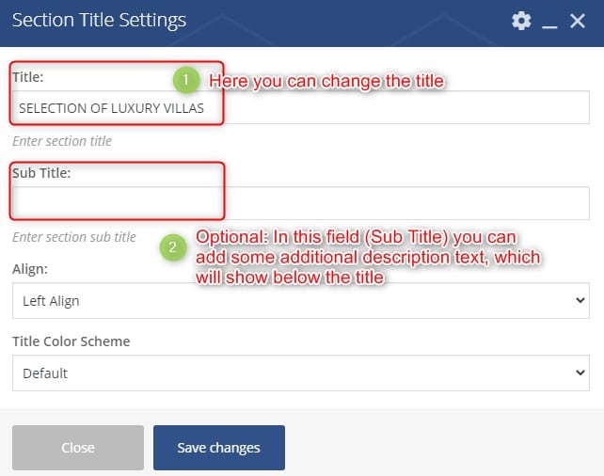Open the Align dropdown showing Left Align

301,301
